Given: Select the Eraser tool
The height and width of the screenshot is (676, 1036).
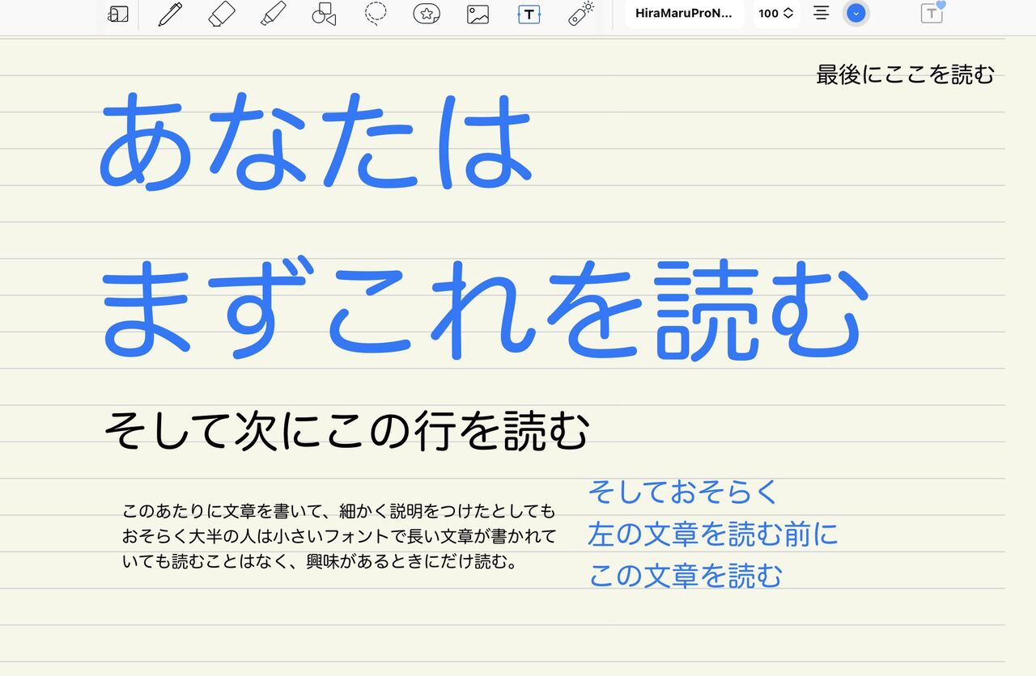Looking at the screenshot, I should (x=222, y=14).
